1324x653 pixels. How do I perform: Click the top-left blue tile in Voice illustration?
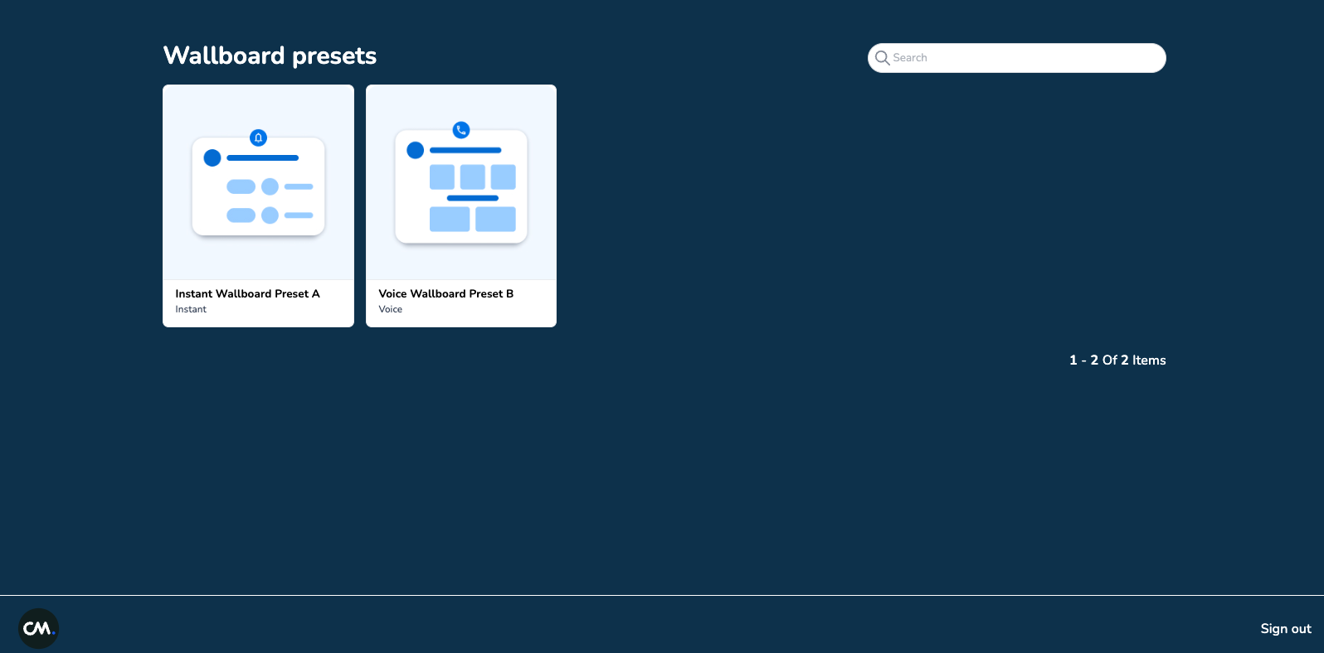click(441, 177)
